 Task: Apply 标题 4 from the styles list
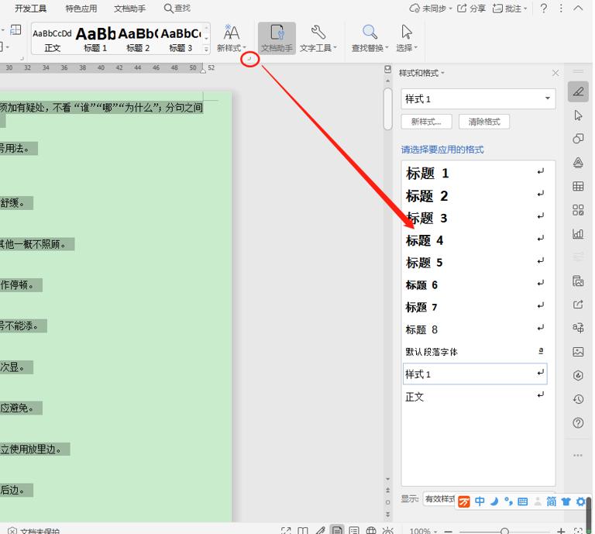[x=475, y=240]
